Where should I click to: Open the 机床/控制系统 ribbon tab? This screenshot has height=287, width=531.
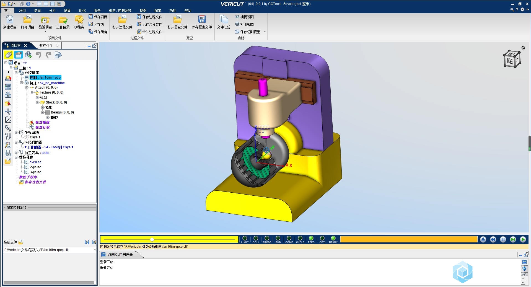(x=120, y=11)
